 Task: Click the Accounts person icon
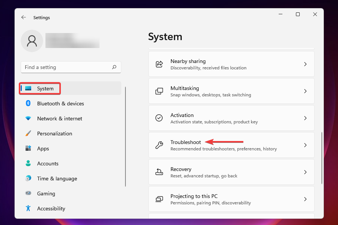pyautogui.click(x=28, y=163)
